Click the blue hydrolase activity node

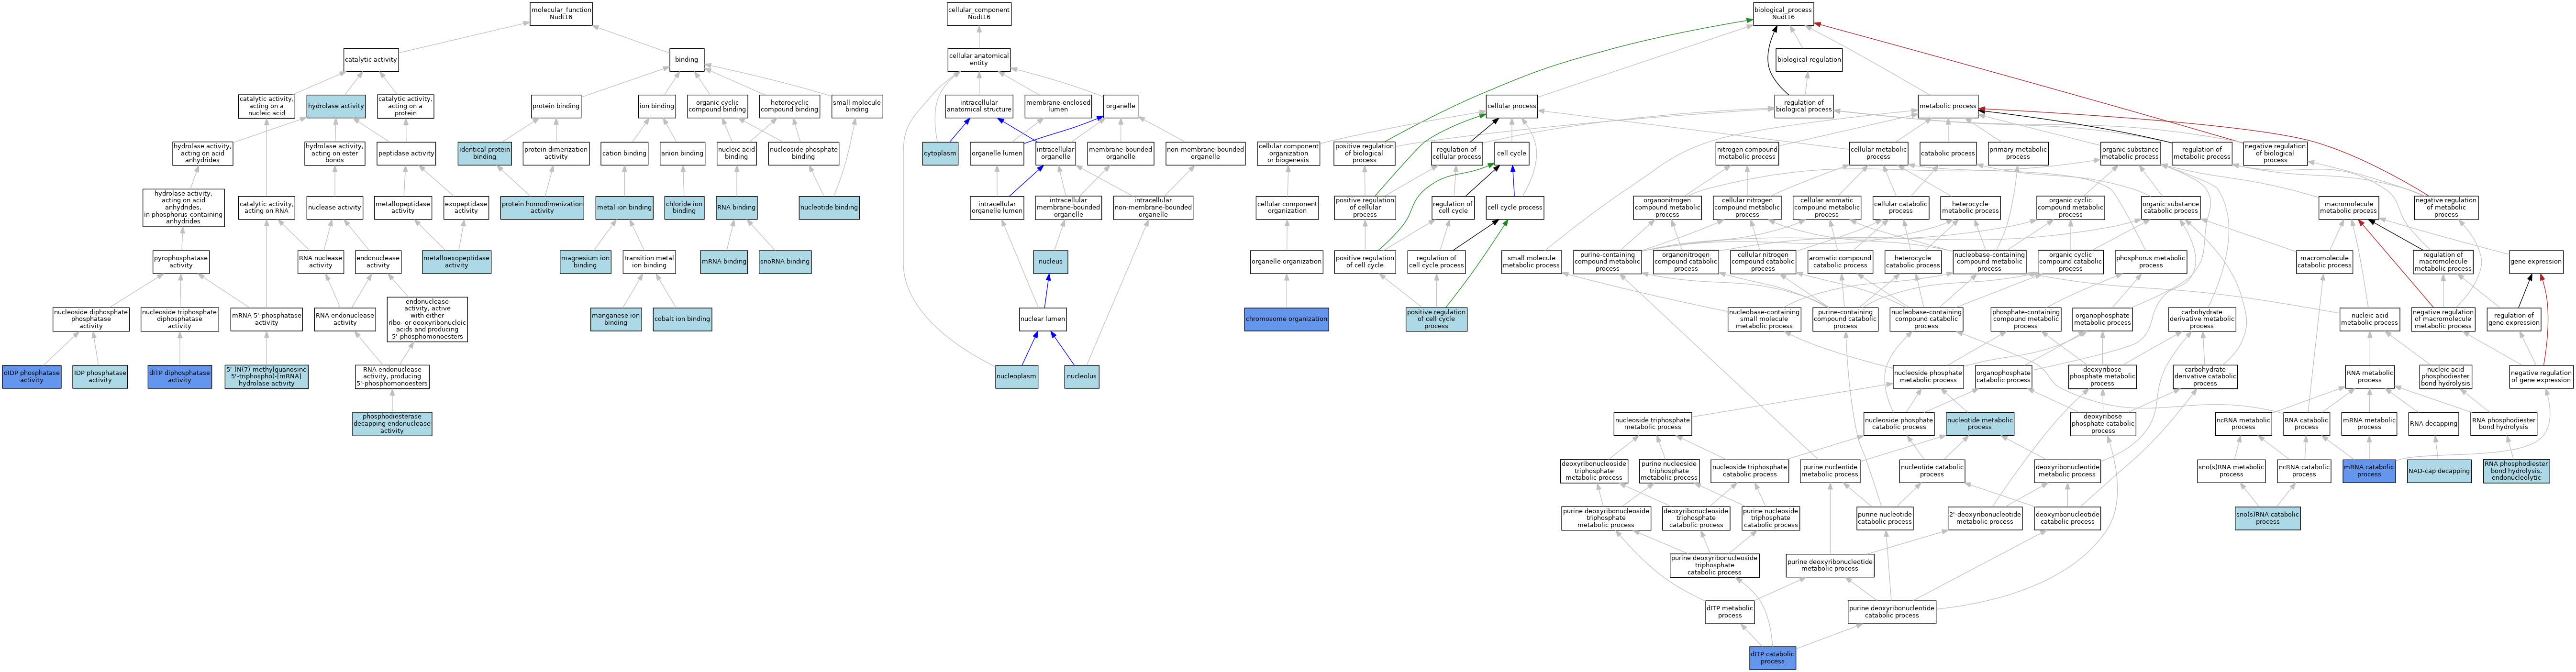[x=336, y=106]
